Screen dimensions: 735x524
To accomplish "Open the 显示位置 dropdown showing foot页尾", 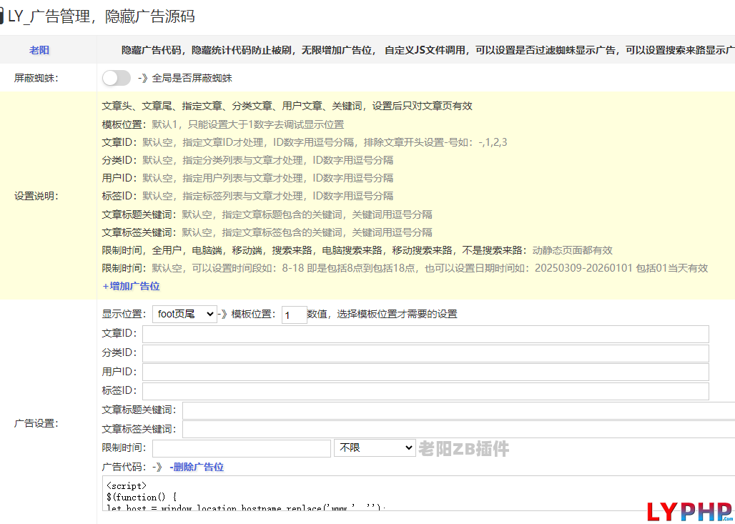I will (184, 314).
